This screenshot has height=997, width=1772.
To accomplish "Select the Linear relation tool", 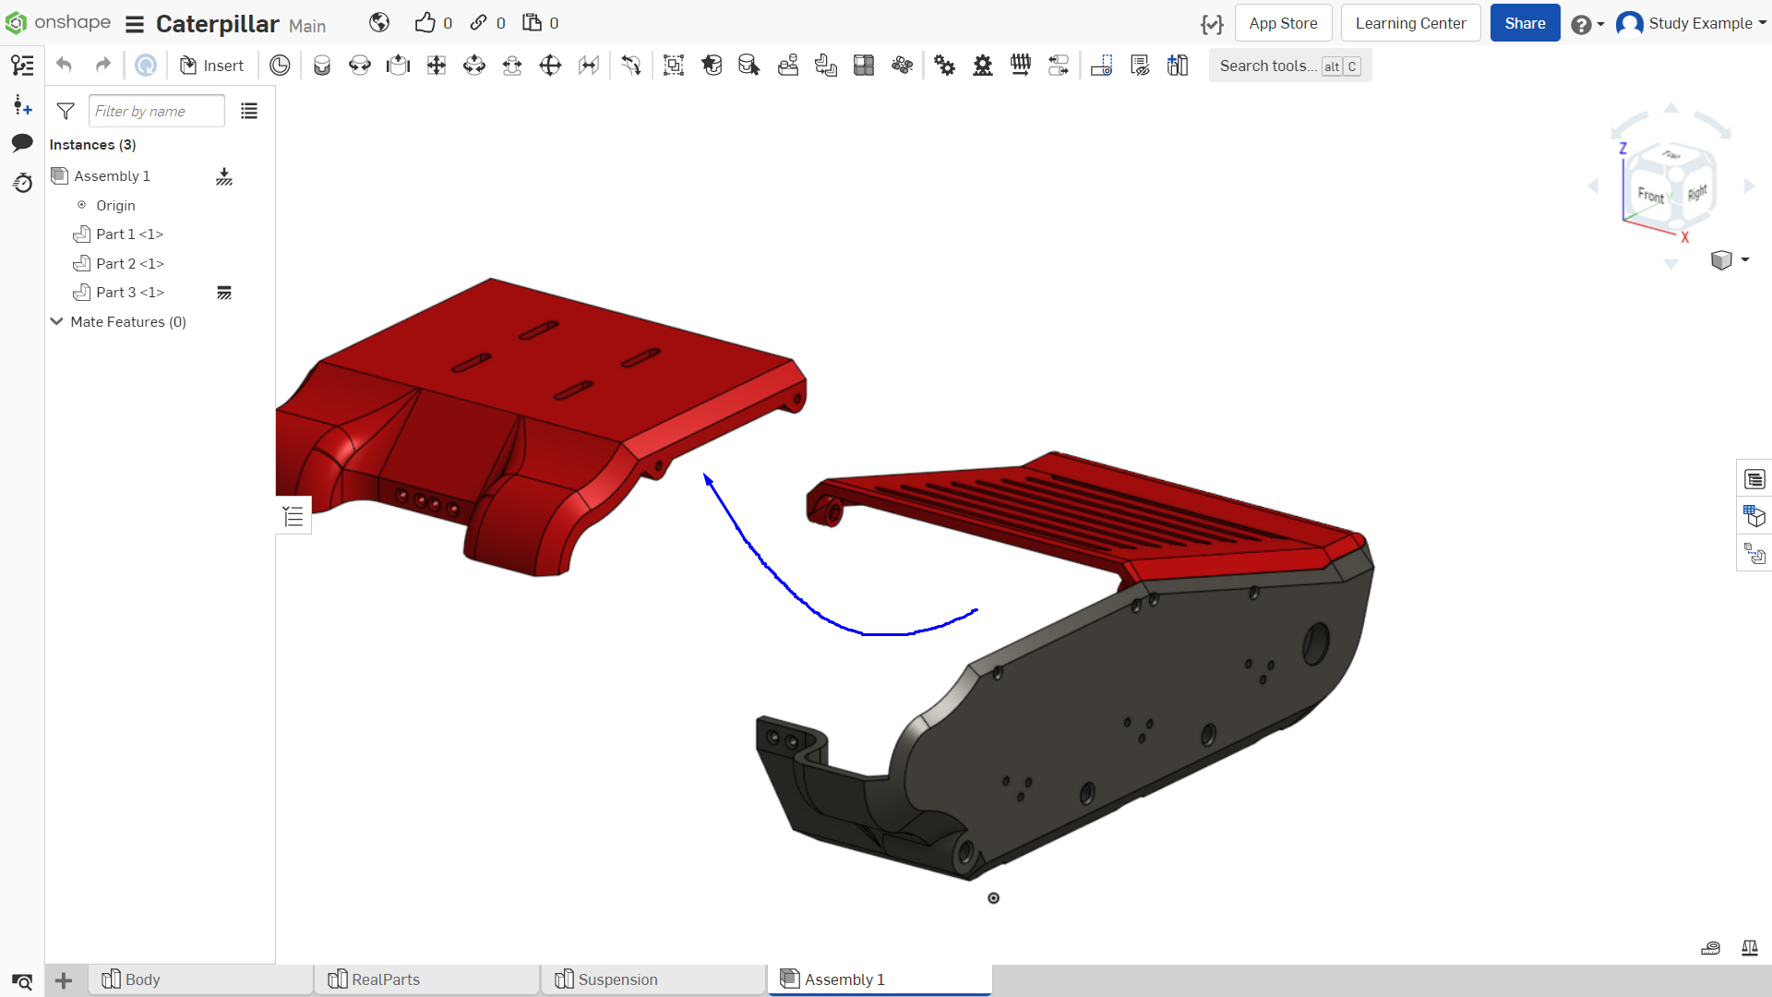I will (x=1059, y=66).
